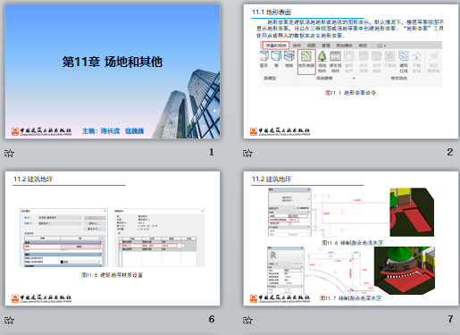
Task: Select slide 1 thumbnail titled 第11章 场地和其他
Action: click(x=113, y=71)
